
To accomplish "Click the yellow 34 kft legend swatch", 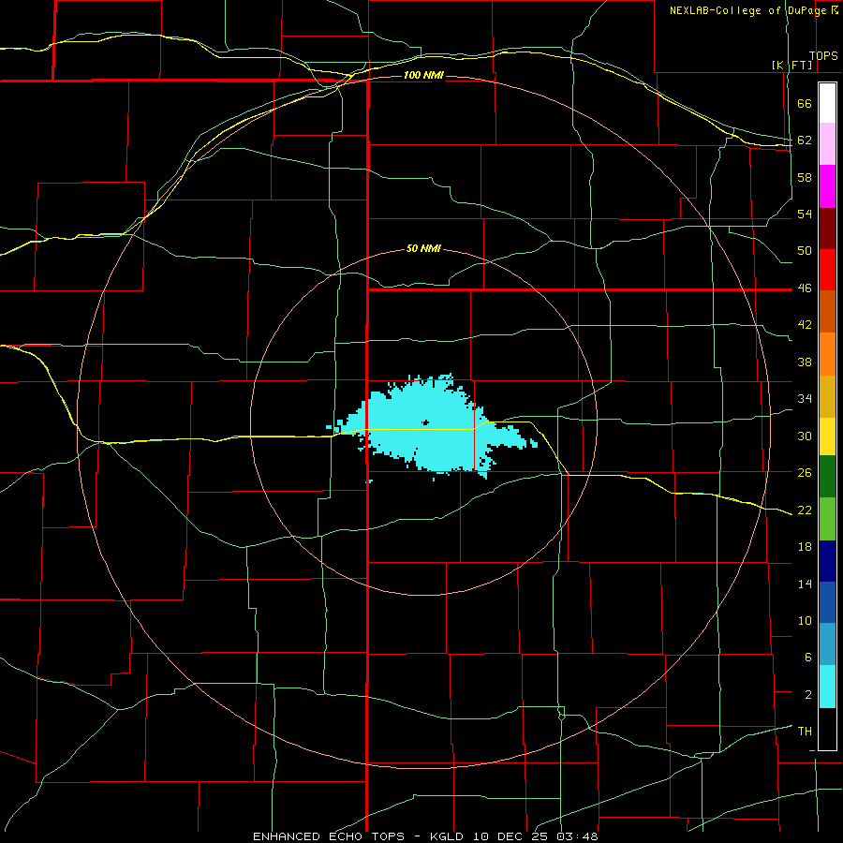I will (827, 436).
